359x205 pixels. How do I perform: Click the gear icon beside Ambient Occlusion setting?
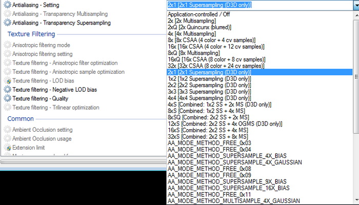(7, 130)
